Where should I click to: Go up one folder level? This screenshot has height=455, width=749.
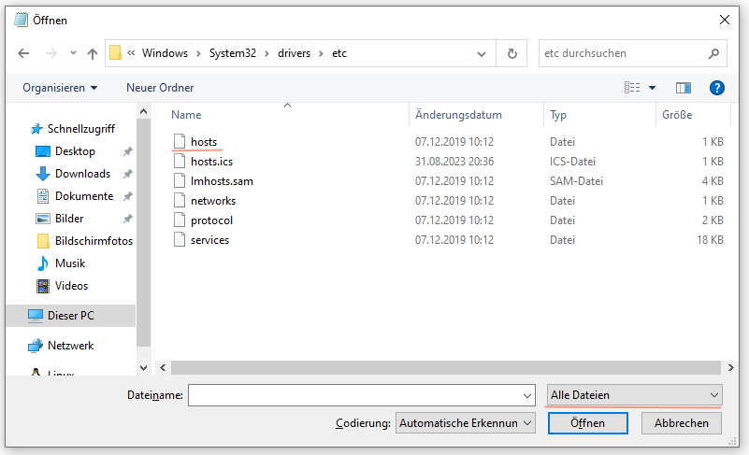[93, 53]
